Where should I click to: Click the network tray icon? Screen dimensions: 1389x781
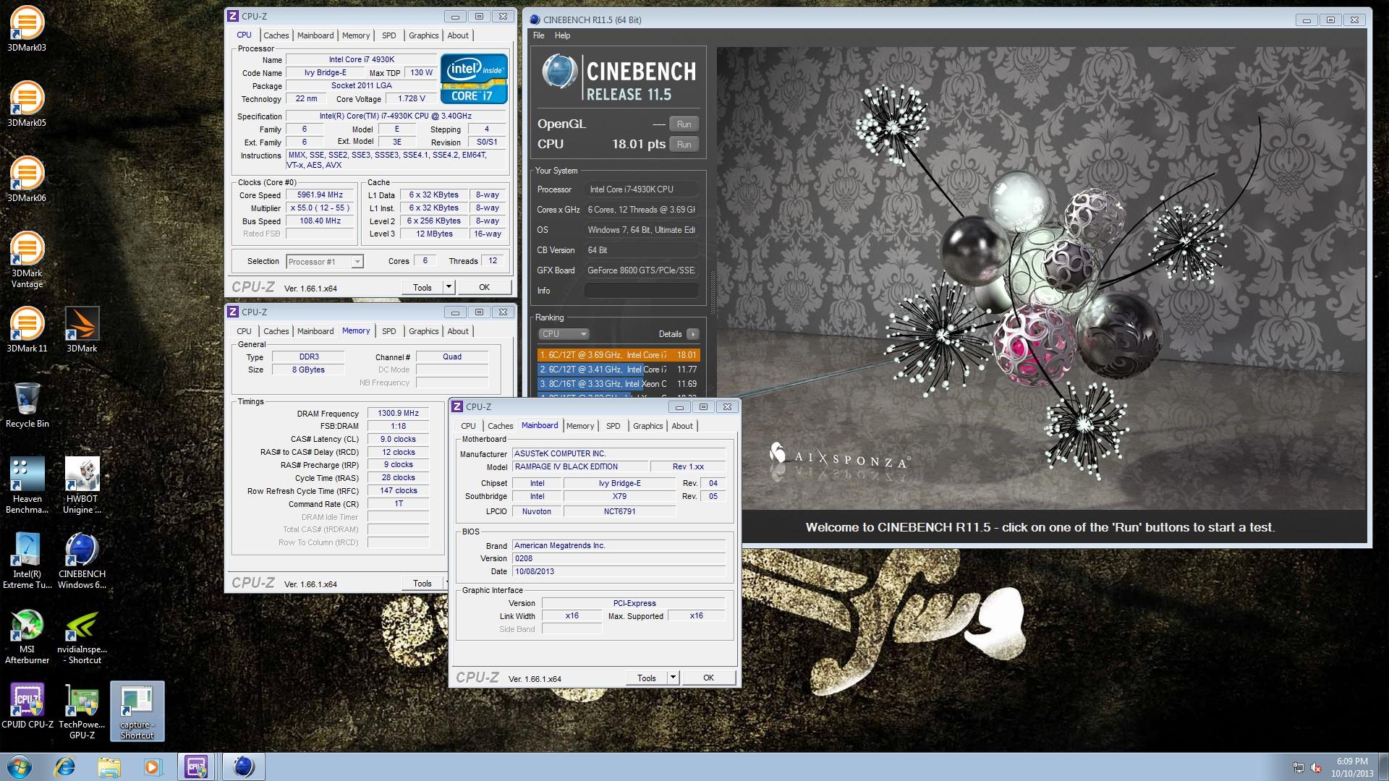click(1299, 768)
